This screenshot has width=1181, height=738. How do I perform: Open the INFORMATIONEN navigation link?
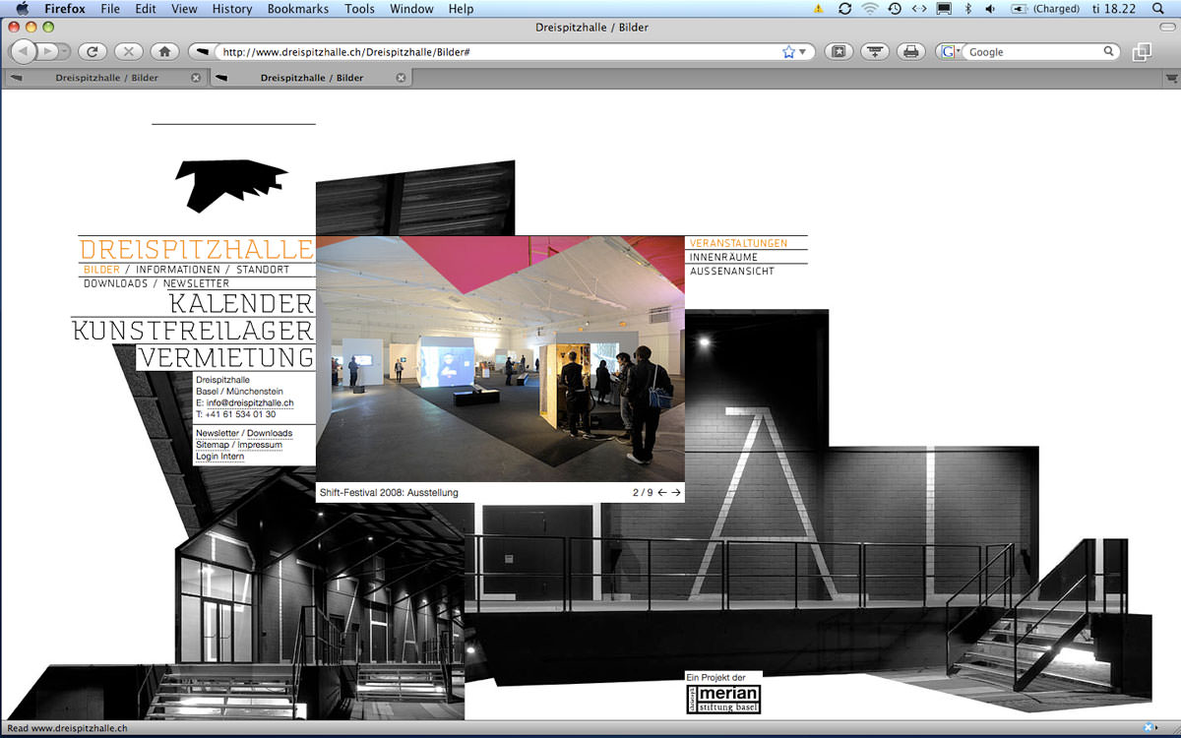point(178,270)
